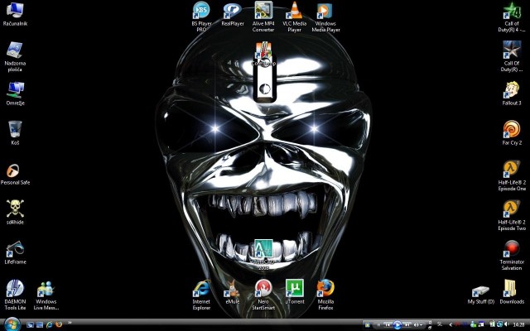Launch the eMule shortcut

[x=233, y=292]
